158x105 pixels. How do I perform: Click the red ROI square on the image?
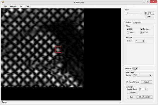pos(58,50)
